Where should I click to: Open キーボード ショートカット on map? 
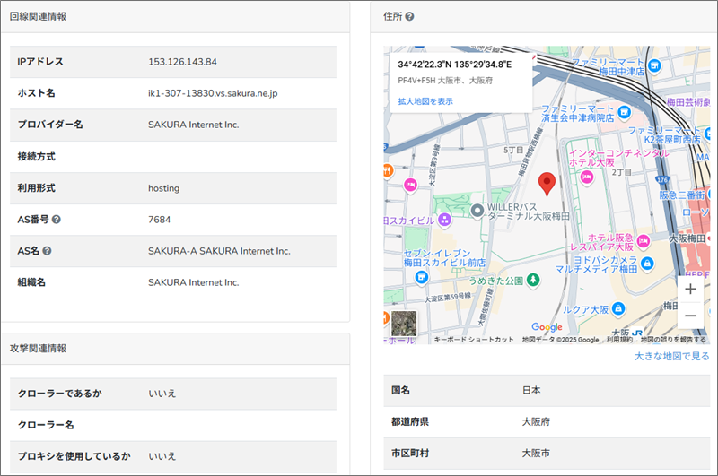click(474, 339)
